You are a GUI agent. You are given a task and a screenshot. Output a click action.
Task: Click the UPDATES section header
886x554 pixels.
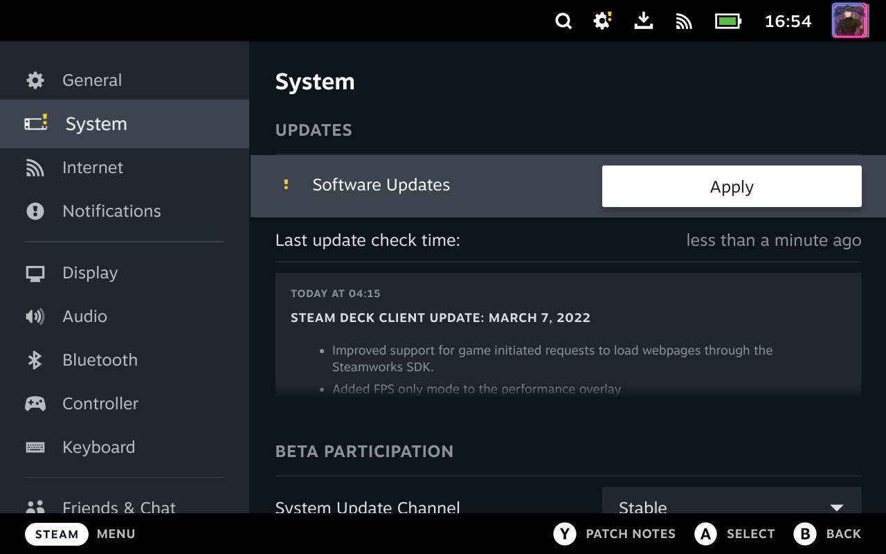(314, 130)
